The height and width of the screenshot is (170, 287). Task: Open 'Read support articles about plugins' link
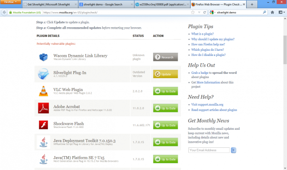click(214, 110)
